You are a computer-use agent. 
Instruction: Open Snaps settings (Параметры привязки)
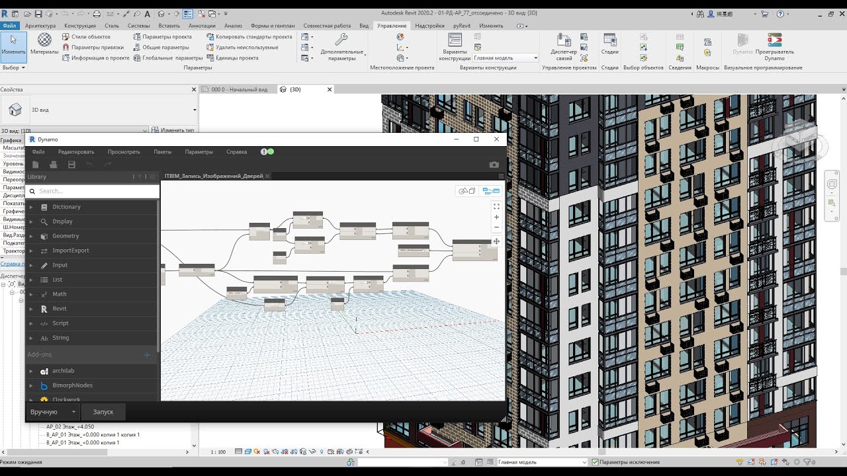[x=93, y=48]
